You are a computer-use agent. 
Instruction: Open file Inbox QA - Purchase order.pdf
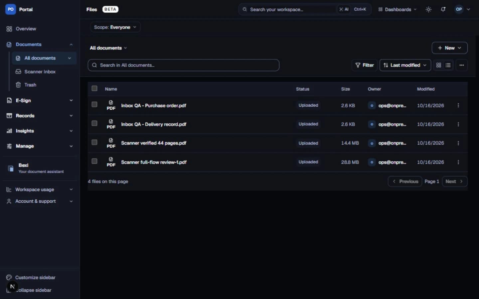[153, 105]
